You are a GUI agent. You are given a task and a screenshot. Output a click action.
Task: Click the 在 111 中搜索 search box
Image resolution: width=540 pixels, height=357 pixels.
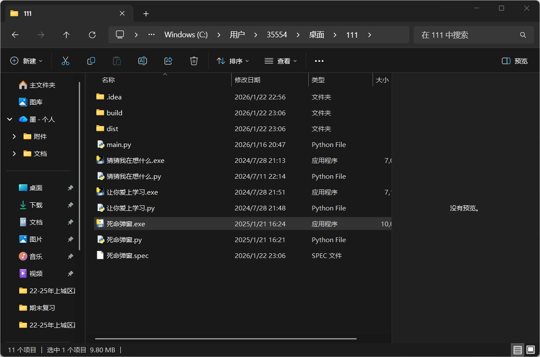click(x=467, y=35)
